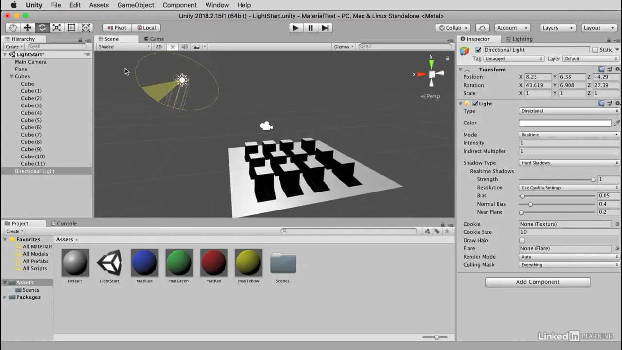Open the Shaded draw mode dropdown
Image resolution: width=622 pixels, height=350 pixels.
124,47
